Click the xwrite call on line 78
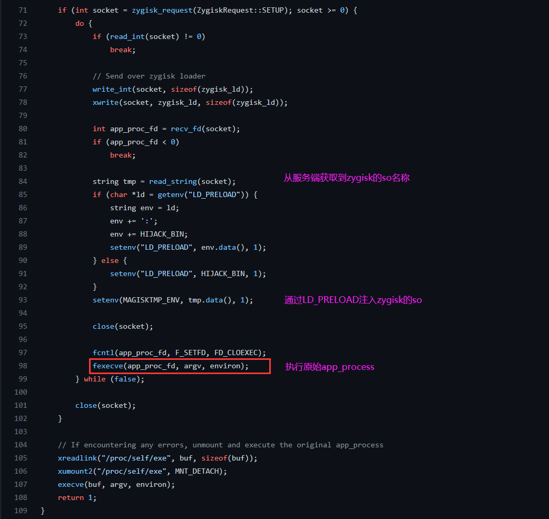Viewport: 549px width, 519px height. tap(105, 102)
